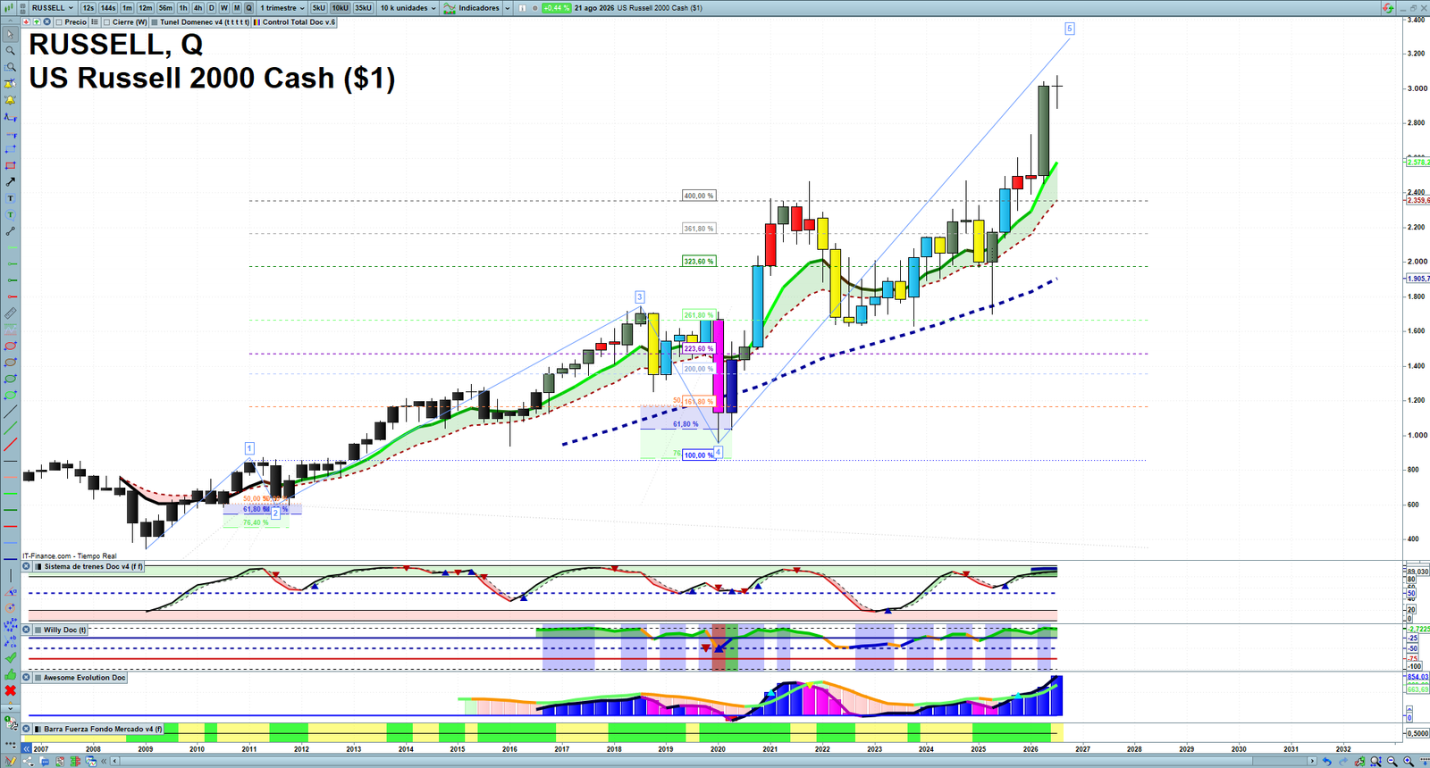The image size is (1430, 768).
Task: Click the green plus add-indicator icon
Action: click(37, 22)
